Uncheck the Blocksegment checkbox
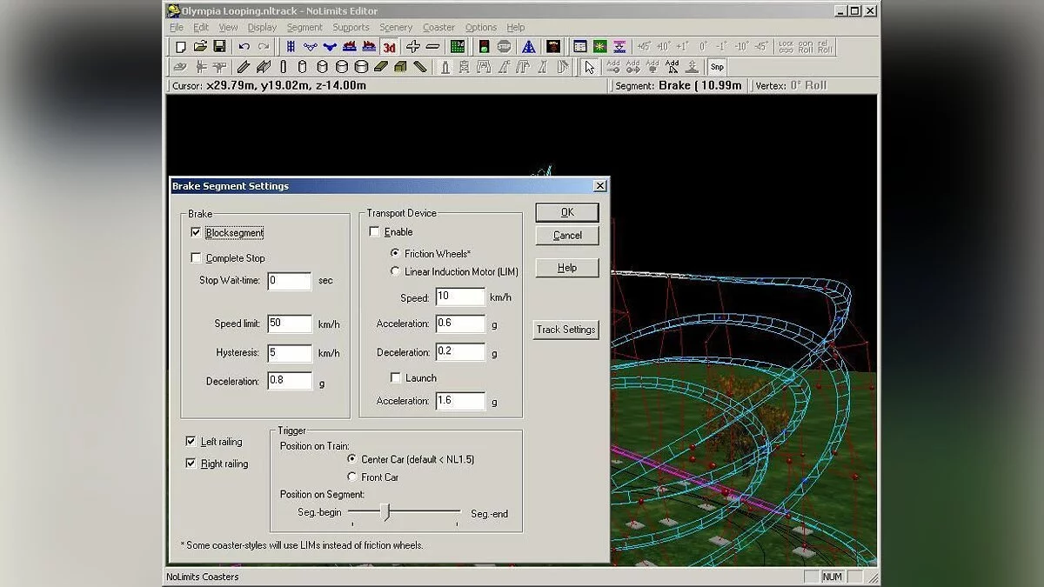 pos(196,232)
